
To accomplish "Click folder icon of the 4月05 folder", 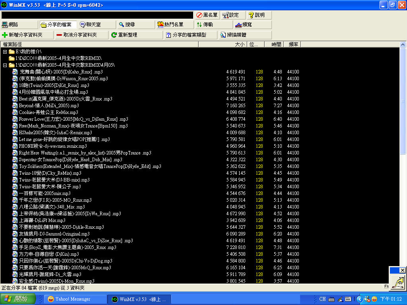I will 12,65.
